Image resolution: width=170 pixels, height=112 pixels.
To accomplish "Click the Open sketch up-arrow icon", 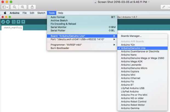I will [x=18, y=22].
